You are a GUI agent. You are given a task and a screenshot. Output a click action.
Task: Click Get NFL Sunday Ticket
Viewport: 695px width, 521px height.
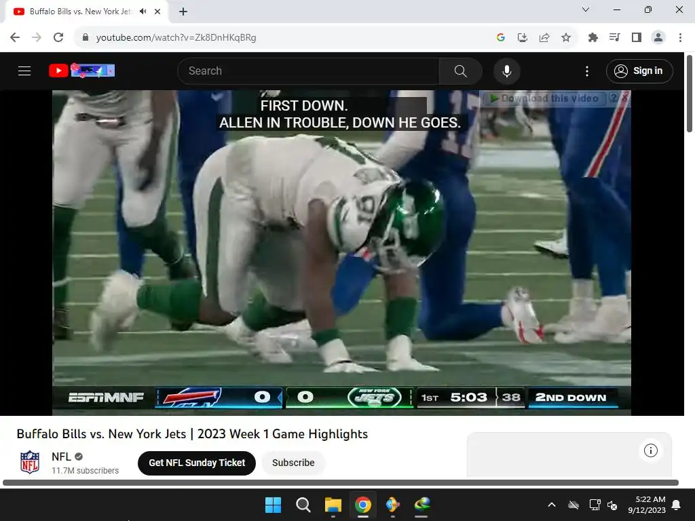tap(197, 463)
